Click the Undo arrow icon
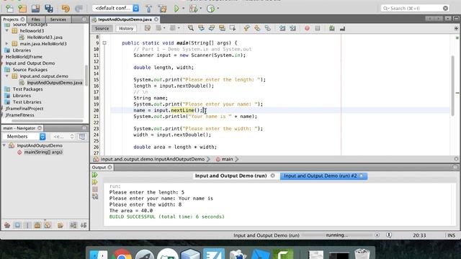 pyautogui.click(x=66, y=9)
